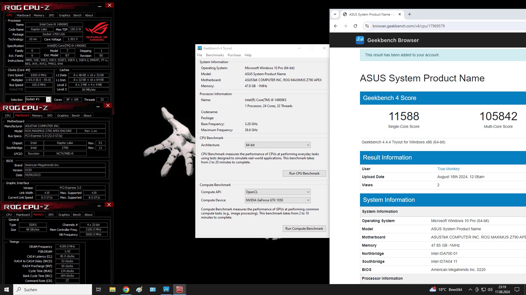Image resolution: width=526 pixels, height=295 pixels.
Task: Open the True-Monkey user profile link
Action: tap(448, 169)
